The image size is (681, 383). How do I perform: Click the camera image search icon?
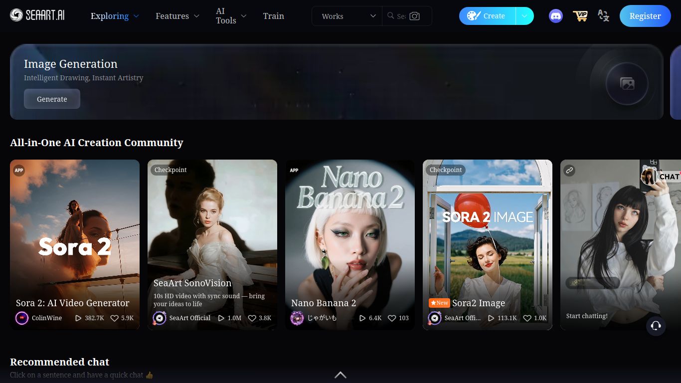click(x=414, y=16)
